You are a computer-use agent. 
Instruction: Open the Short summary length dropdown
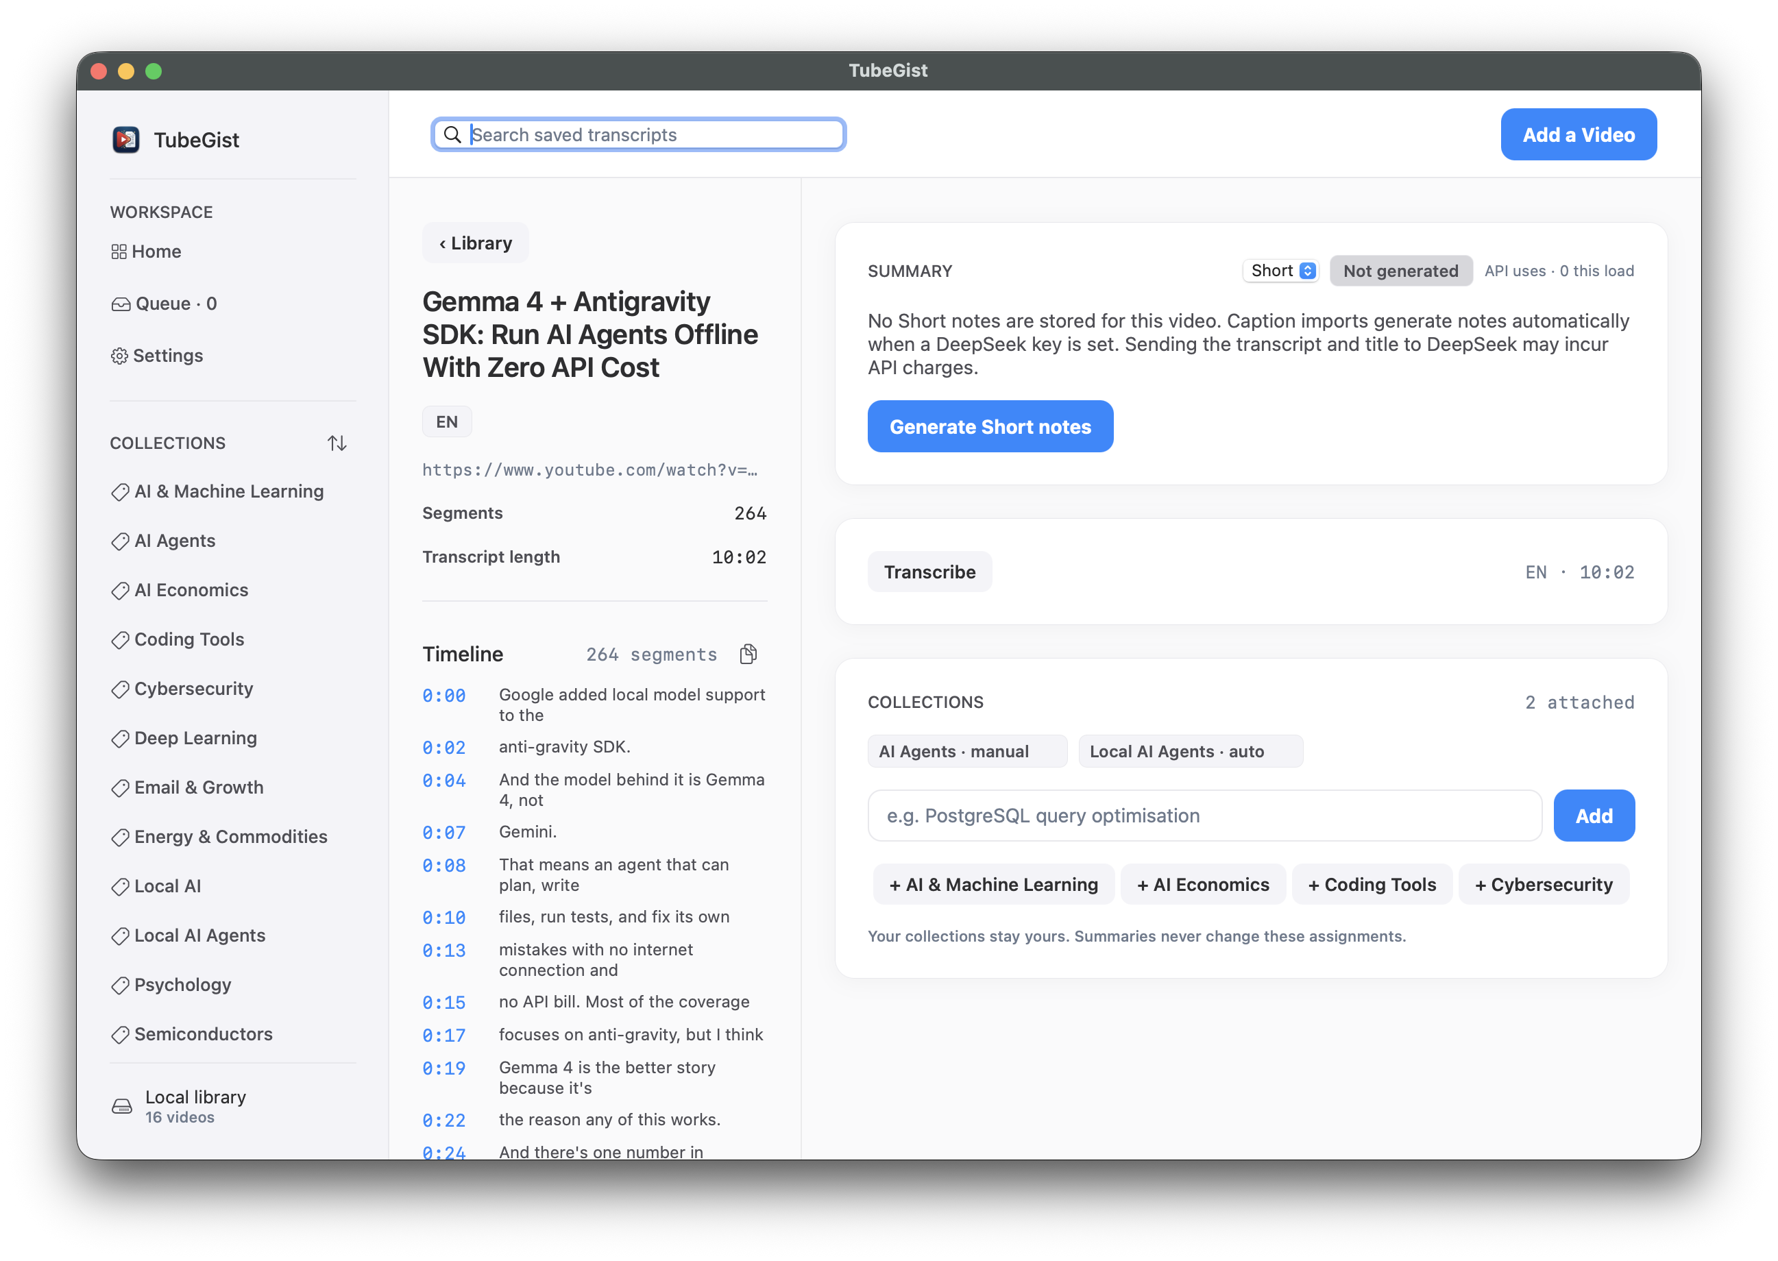tap(1280, 270)
